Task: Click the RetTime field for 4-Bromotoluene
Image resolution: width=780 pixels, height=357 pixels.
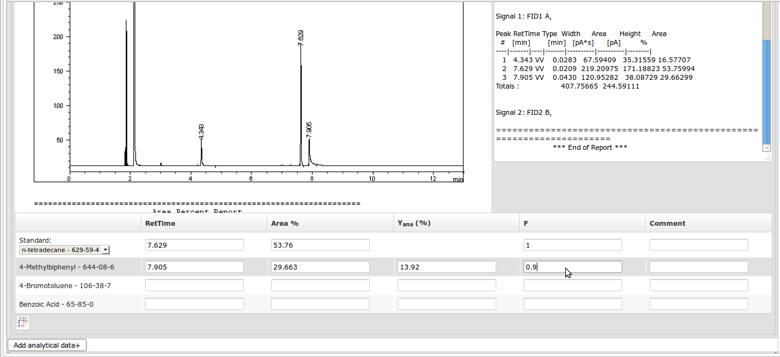Action: (194, 285)
